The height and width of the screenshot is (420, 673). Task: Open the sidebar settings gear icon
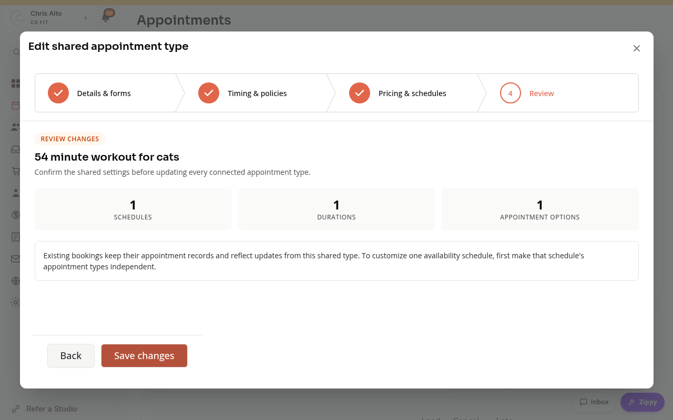pyautogui.click(x=15, y=302)
